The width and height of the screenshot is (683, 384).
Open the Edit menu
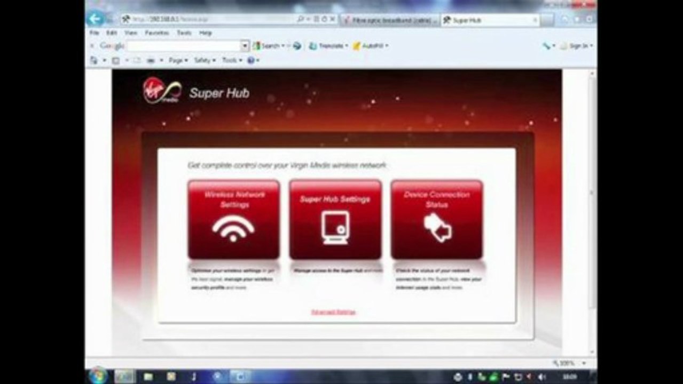[x=112, y=33]
